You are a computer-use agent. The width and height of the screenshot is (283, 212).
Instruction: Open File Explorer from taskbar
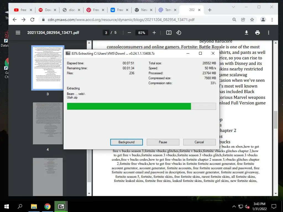pyautogui.click(x=34, y=206)
